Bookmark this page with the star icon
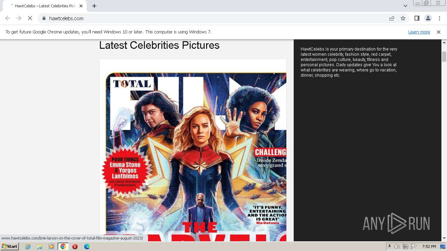447x251 pixels. coord(403,18)
